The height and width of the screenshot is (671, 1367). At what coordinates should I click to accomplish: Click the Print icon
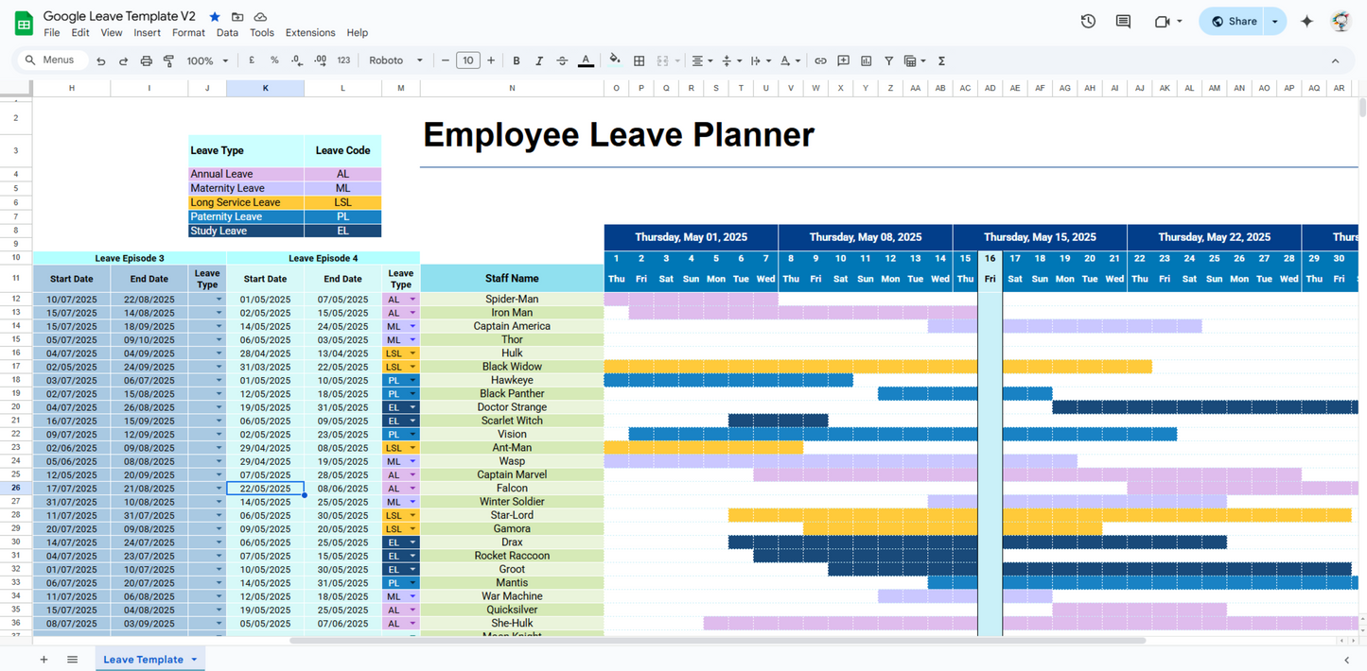pos(146,60)
